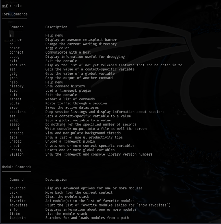The width and height of the screenshot is (221, 224).
Task: Click the 'clearm' module command
Action: (x=15, y=197)
